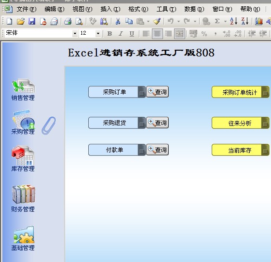
Task: Toggle Italic formatting
Action: coord(121,34)
